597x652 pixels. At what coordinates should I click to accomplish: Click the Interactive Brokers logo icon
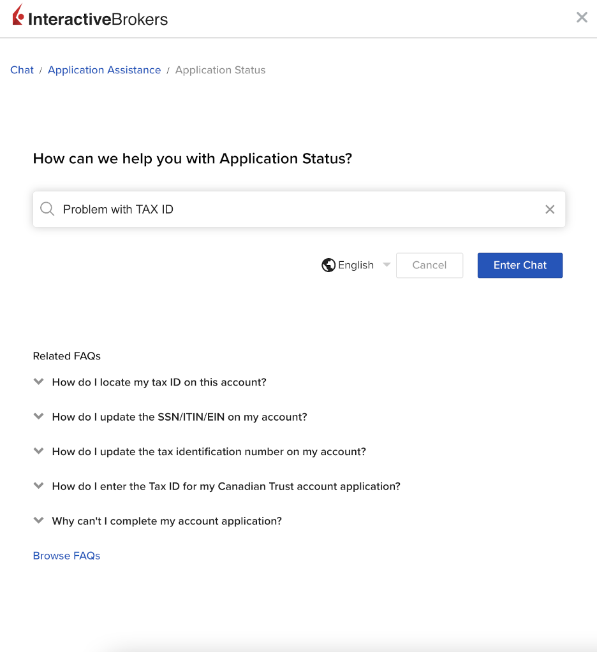18,15
